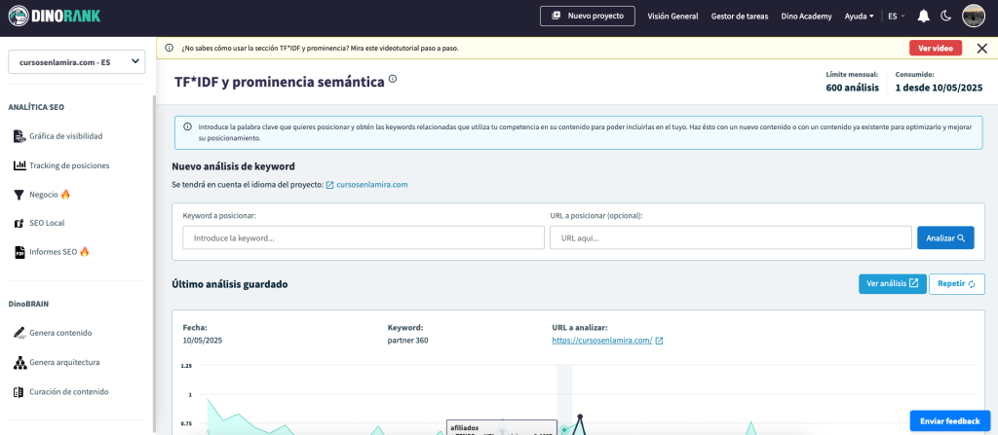Viewport: 998px width, 435px height.
Task: Open Gráfica de visibilidad in sidebar
Action: [65, 136]
